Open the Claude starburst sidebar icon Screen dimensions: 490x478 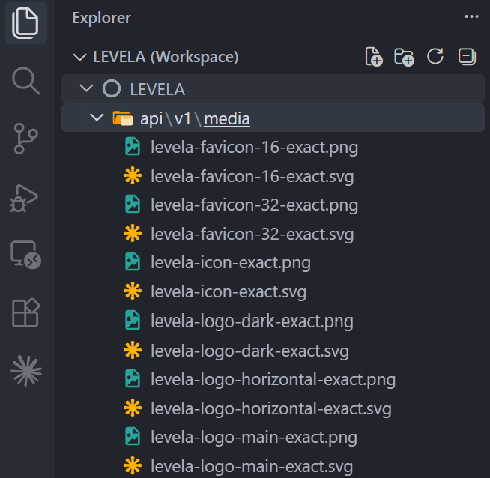click(x=26, y=371)
